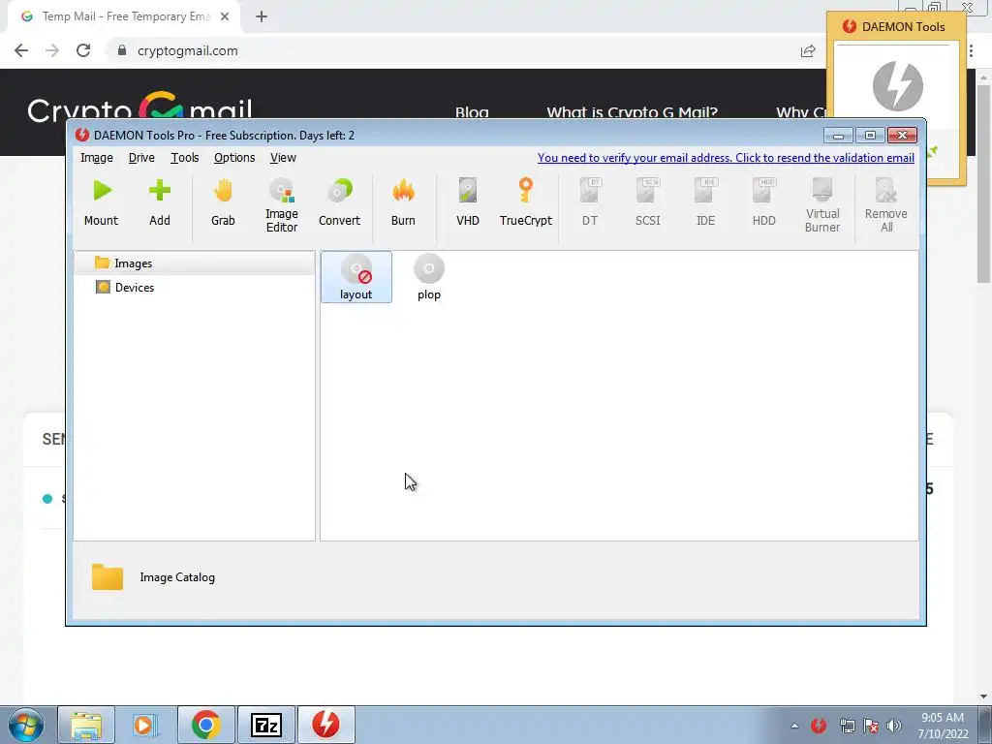992x744 pixels.
Task: Open the Drive menu
Action: (x=141, y=158)
